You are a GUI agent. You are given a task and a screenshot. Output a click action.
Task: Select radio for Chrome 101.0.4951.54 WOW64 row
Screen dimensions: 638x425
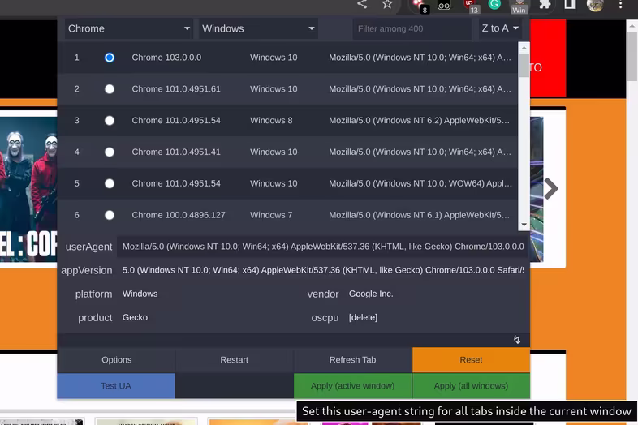(109, 183)
